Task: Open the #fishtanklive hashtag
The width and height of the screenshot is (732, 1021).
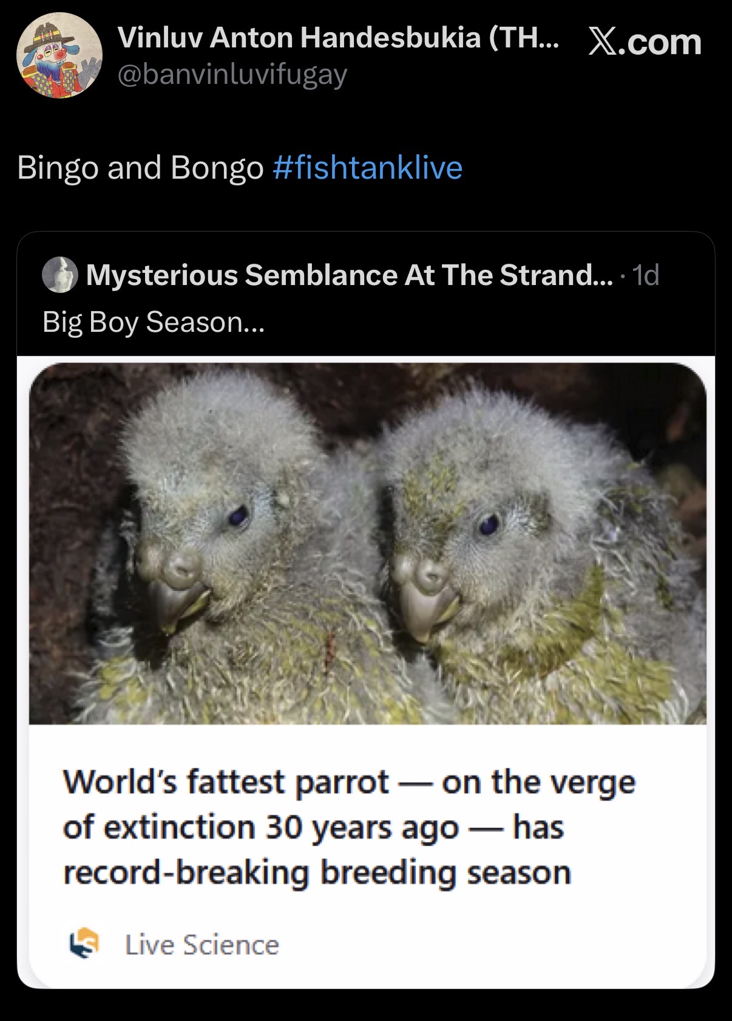Action: point(368,168)
